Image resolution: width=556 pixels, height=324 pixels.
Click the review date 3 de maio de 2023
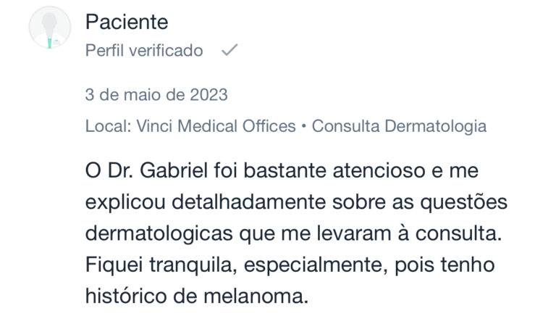[x=156, y=95]
